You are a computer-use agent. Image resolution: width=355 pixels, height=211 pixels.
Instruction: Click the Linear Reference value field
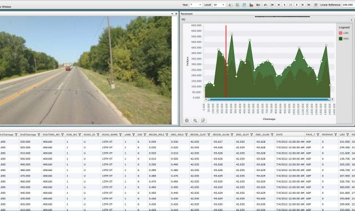[348, 5]
